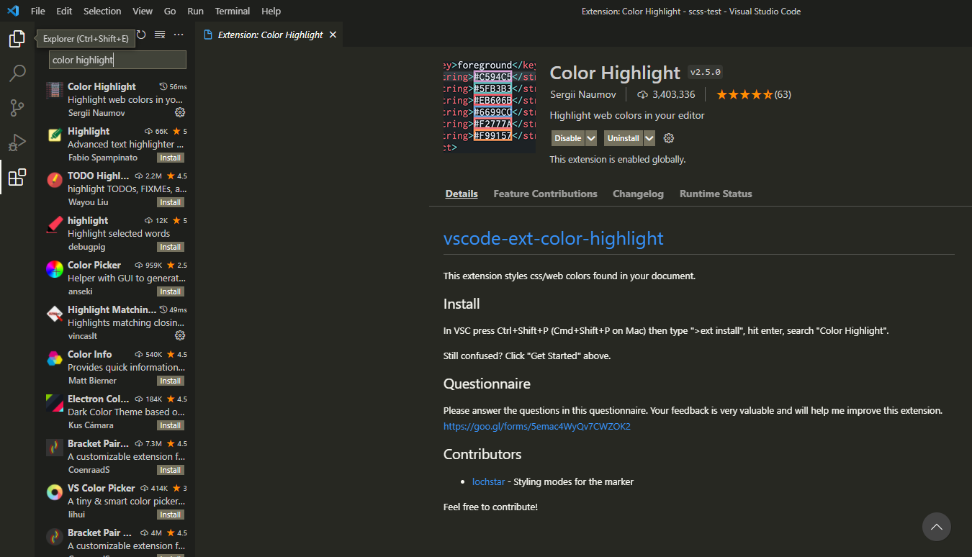Switch to the Details tab
This screenshot has height=557, width=972.
tap(462, 194)
